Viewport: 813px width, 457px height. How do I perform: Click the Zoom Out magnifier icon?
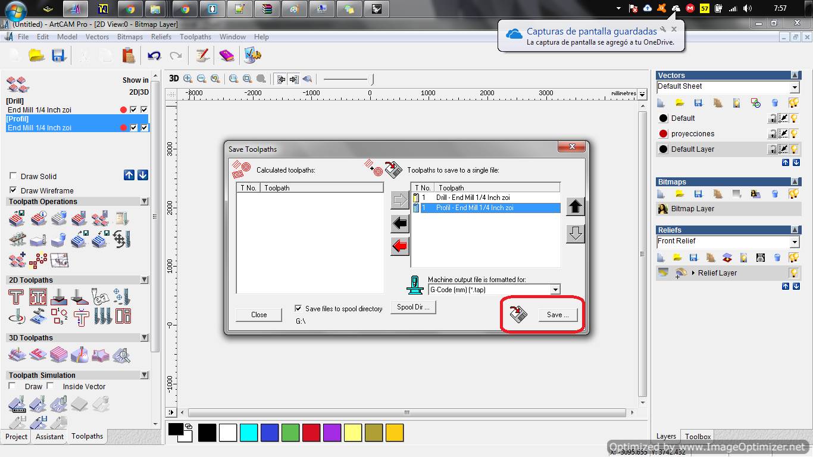click(201, 79)
